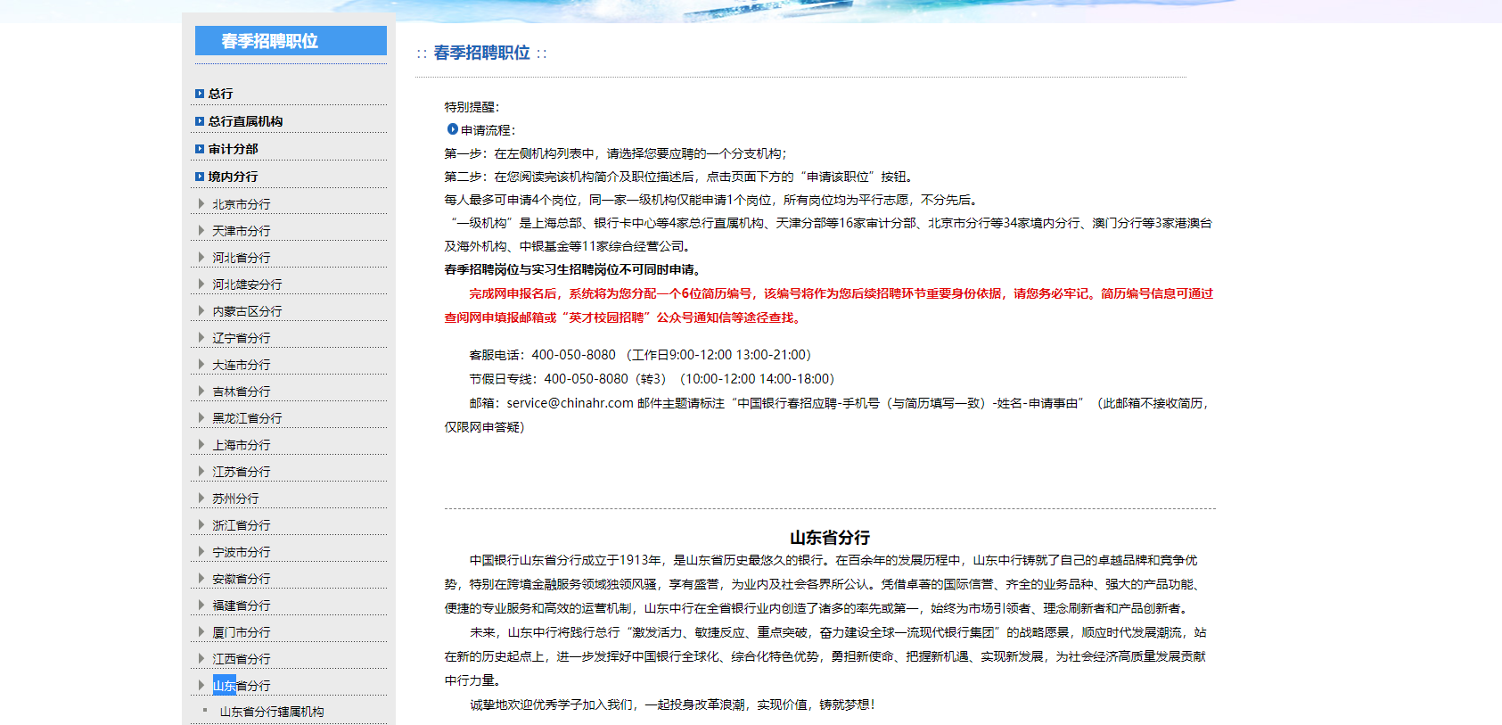Select 厦门市分行 in the branch list
This screenshot has width=1502, height=725.
pyautogui.click(x=242, y=632)
